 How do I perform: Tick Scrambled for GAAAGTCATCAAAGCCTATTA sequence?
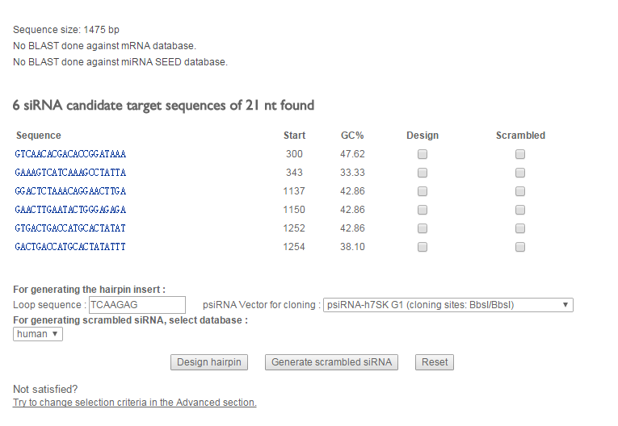point(520,173)
